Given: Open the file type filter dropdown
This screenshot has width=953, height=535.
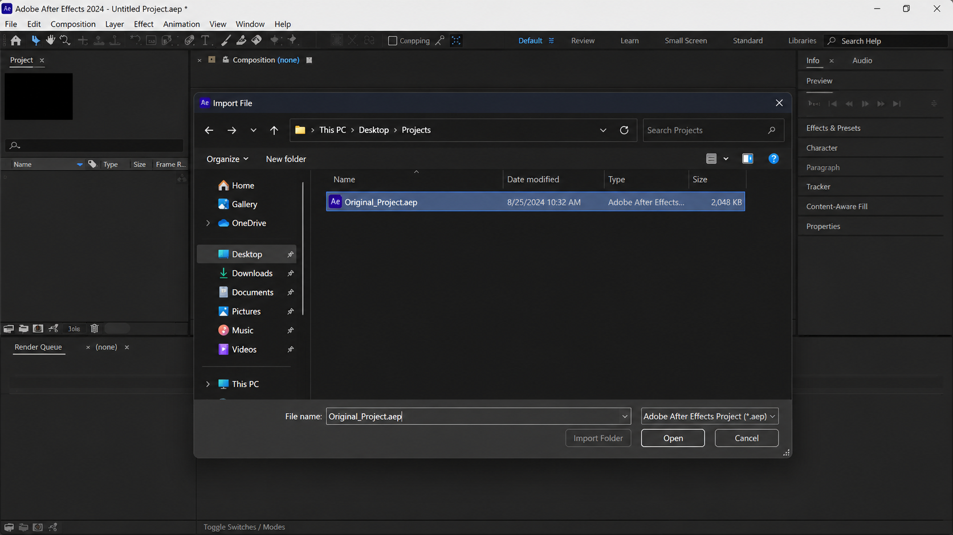Looking at the screenshot, I should point(710,417).
